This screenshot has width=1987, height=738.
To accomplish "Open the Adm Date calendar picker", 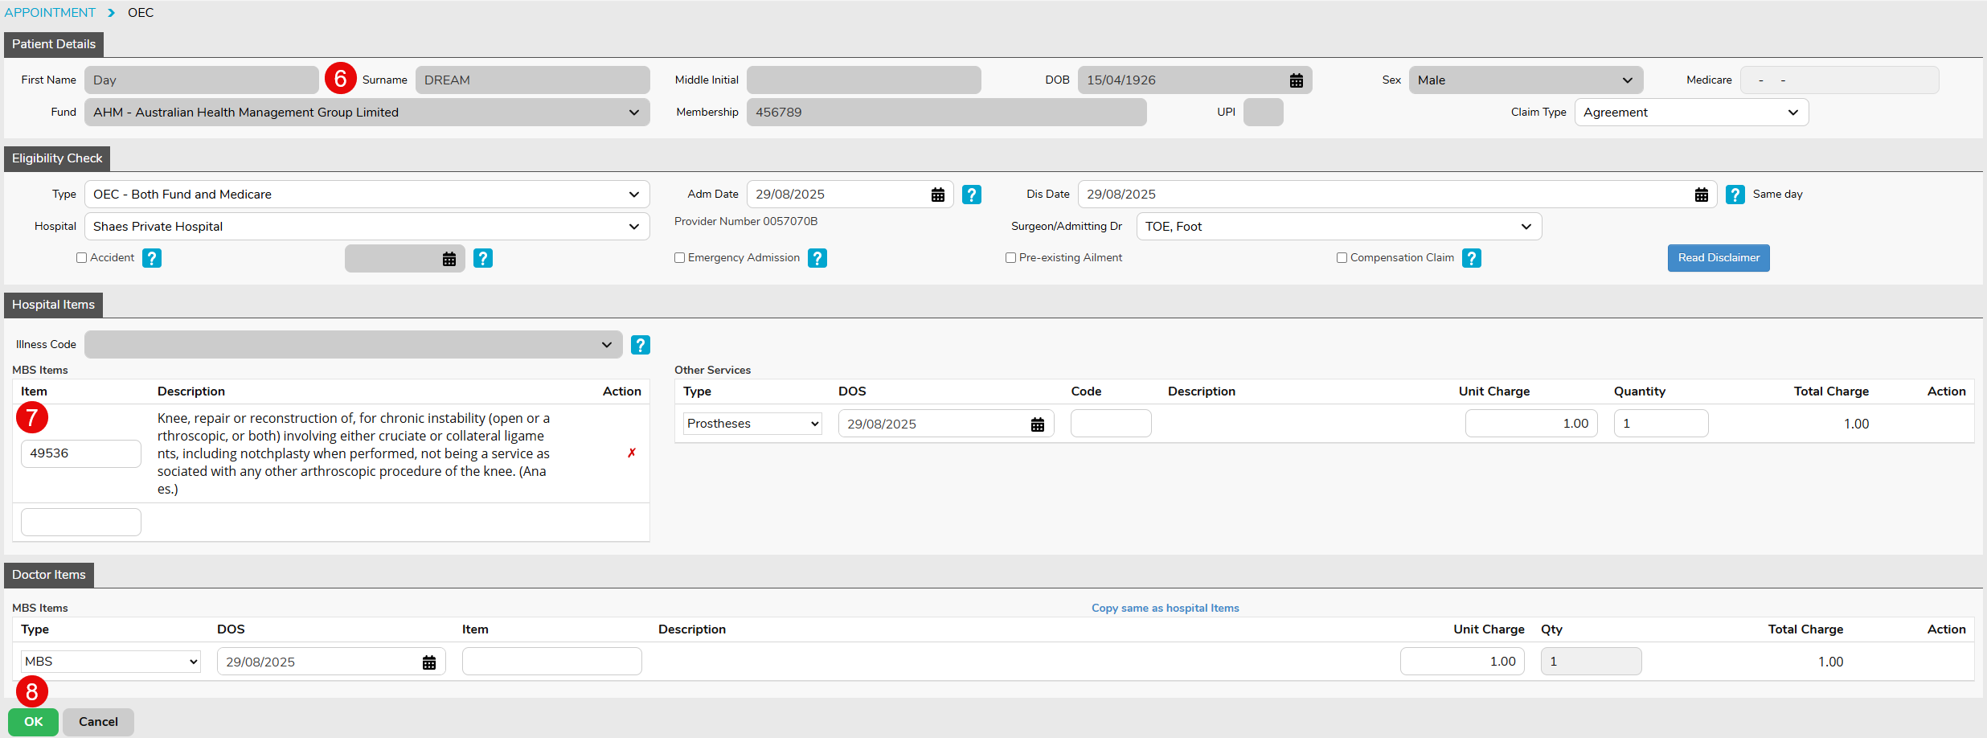I will point(937,195).
